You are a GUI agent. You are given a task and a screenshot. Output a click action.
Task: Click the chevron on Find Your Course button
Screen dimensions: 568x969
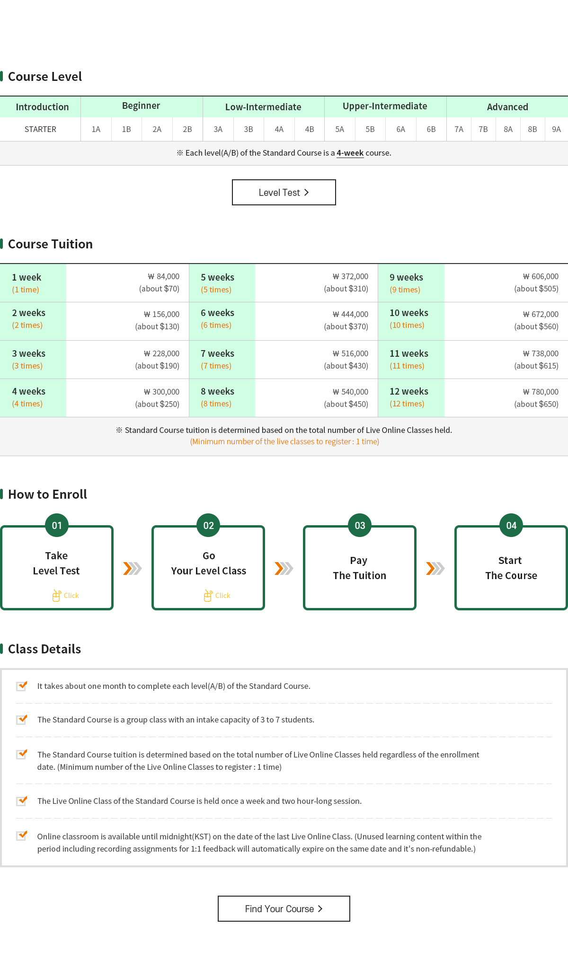click(320, 908)
